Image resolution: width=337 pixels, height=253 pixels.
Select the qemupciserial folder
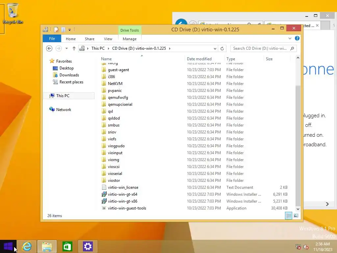point(120,104)
